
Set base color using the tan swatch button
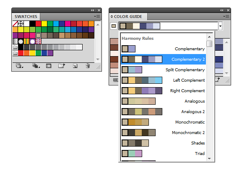114,26
